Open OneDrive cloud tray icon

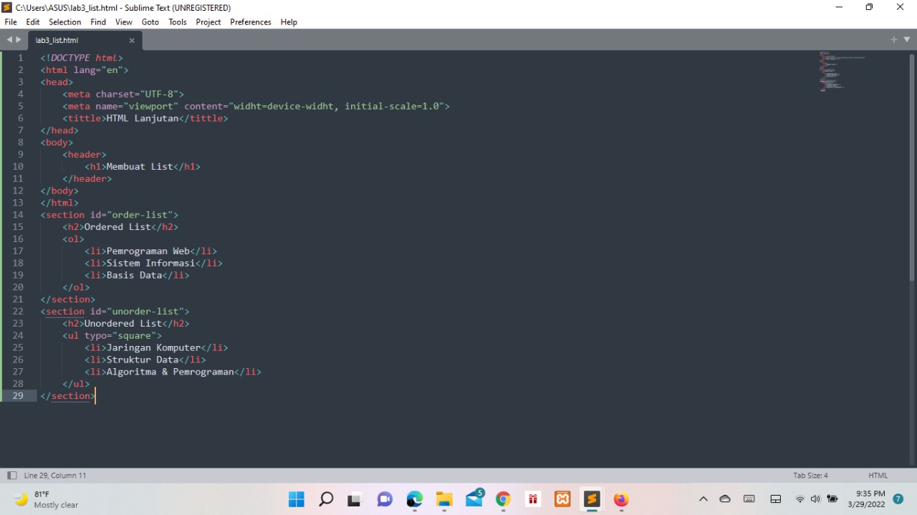point(725,499)
